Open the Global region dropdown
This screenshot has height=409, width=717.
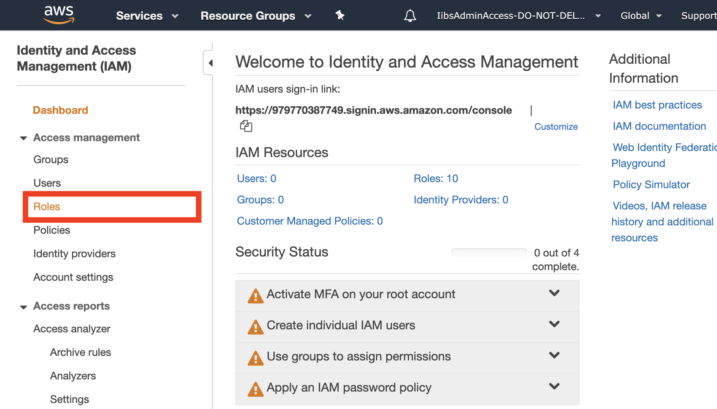click(641, 16)
